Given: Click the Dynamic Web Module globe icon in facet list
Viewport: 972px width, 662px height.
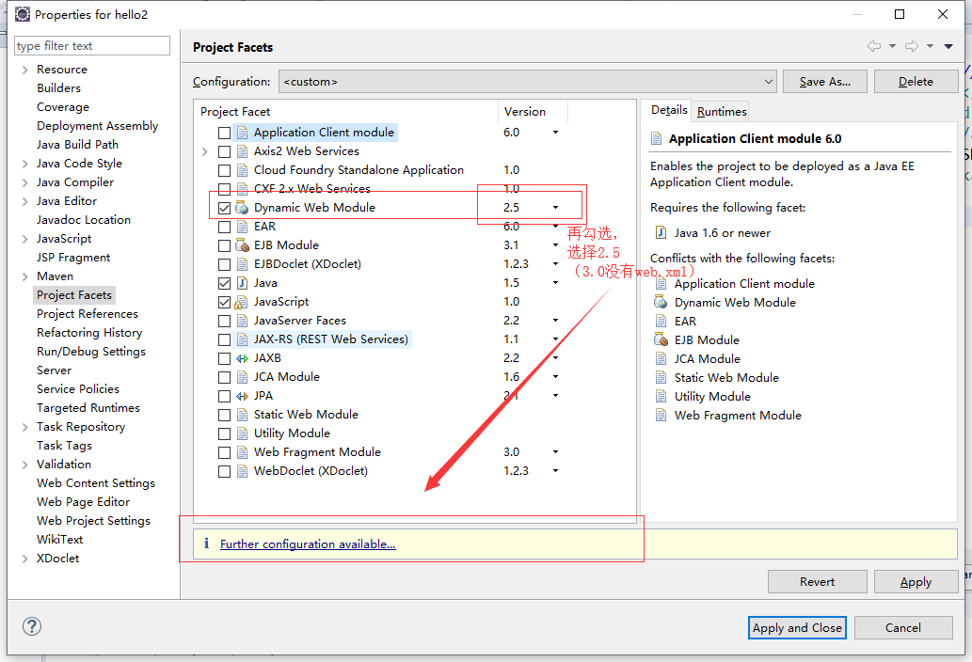Looking at the screenshot, I should 242,208.
